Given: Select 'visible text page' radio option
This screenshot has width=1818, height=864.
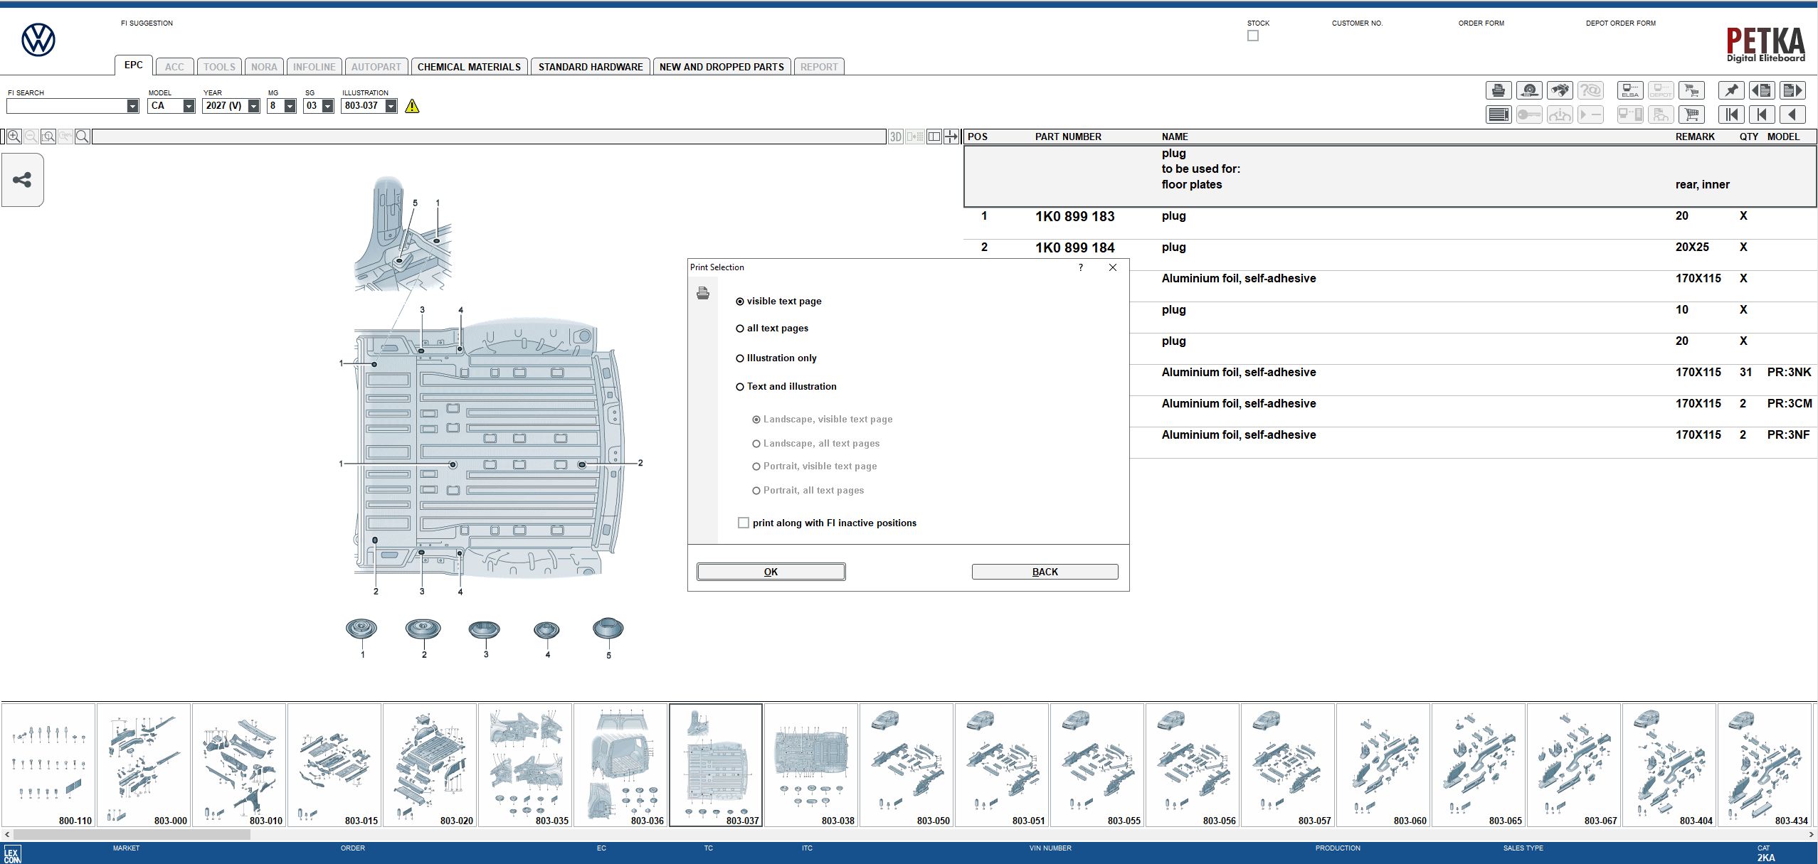Looking at the screenshot, I should click(778, 302).
